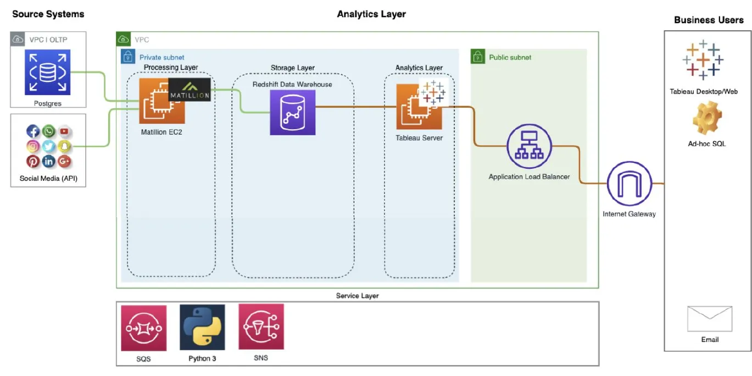The height and width of the screenshot is (376, 752).
Task: Click the Postgres database icon
Action: coord(48,72)
